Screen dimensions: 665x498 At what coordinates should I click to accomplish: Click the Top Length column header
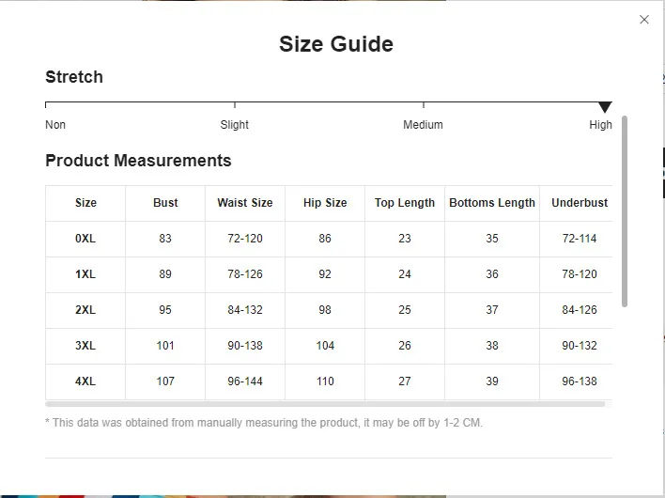pos(405,203)
